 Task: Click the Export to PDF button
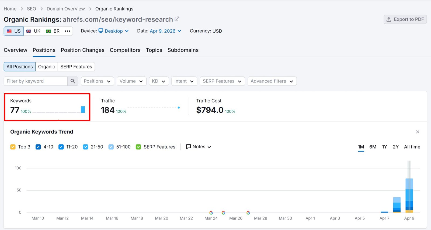pos(405,19)
